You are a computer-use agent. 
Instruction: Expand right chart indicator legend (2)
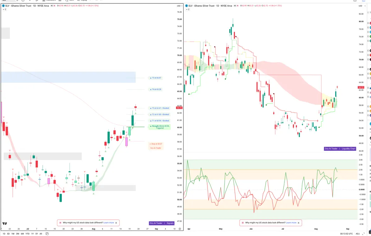tap(187, 10)
